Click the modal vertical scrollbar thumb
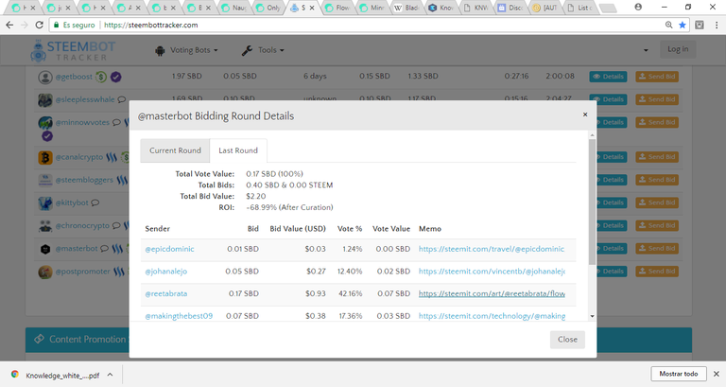Image resolution: width=726 pixels, height=387 pixels. [592, 202]
